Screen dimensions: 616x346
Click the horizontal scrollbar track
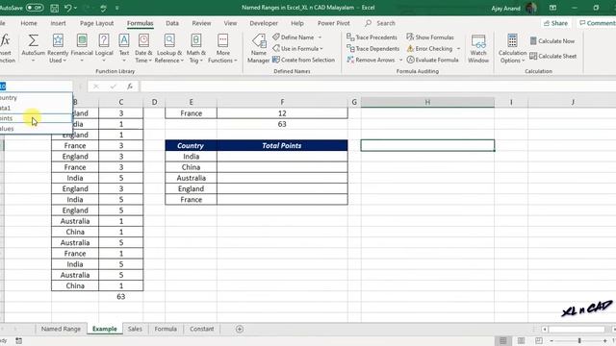click(577, 329)
